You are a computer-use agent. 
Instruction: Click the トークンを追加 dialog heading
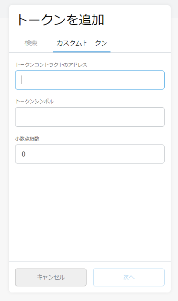61,20
